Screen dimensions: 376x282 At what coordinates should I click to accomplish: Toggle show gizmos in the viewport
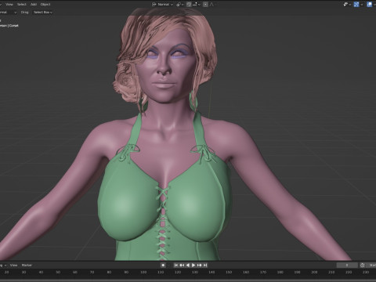coord(356,5)
